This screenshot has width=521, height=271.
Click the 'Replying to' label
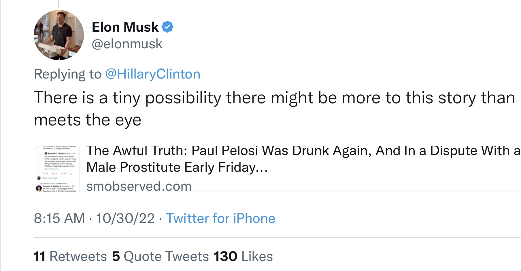[x=68, y=74]
